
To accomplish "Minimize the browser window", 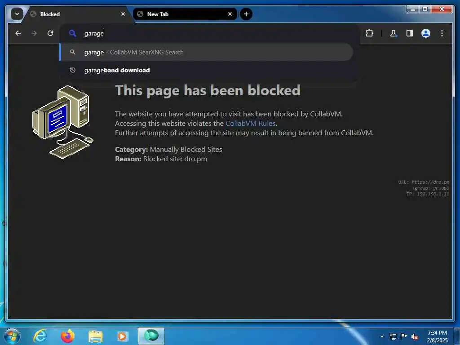I will [x=413, y=9].
